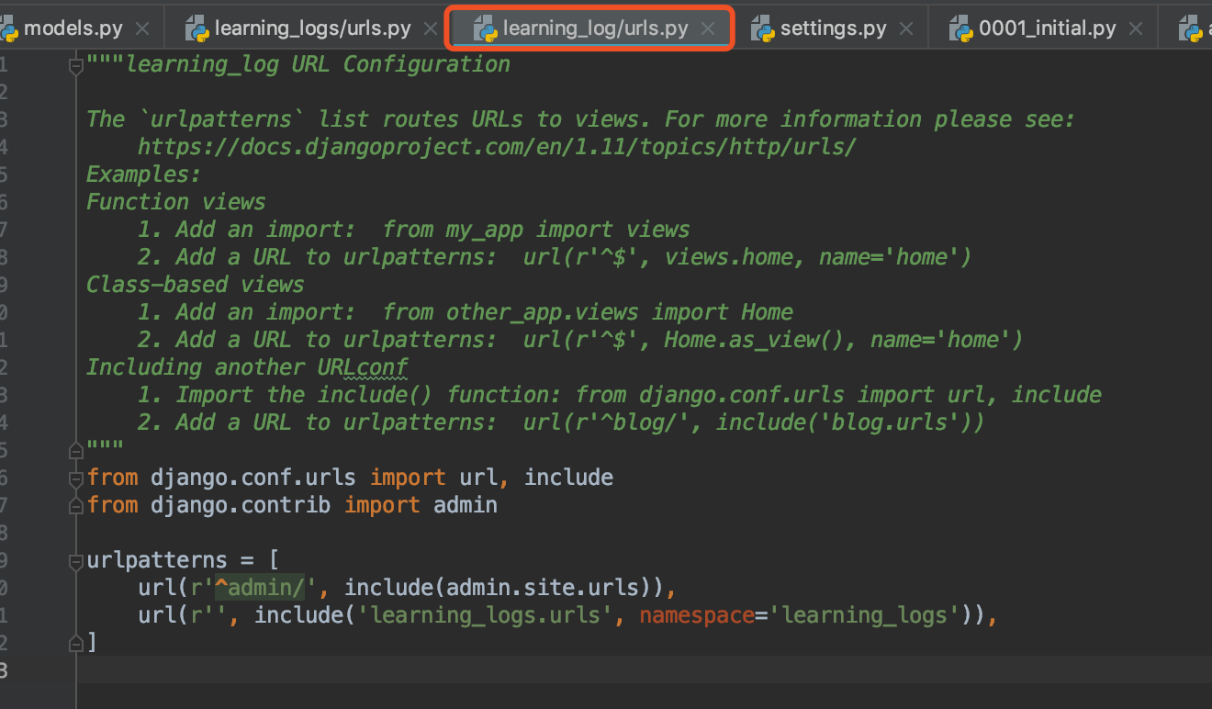Switch to the models.py tab

(x=73, y=27)
